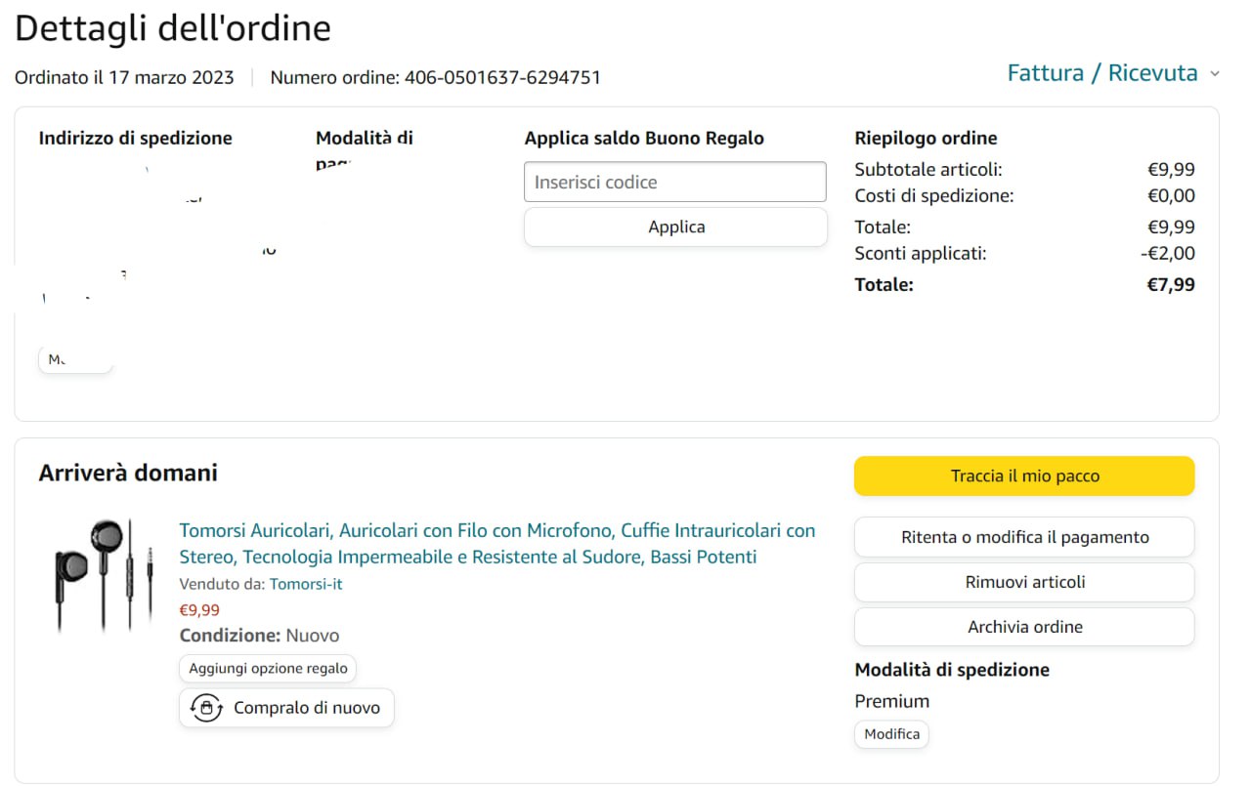Click the partially hidden button under shipping address
1251x786 pixels.
coord(76,359)
